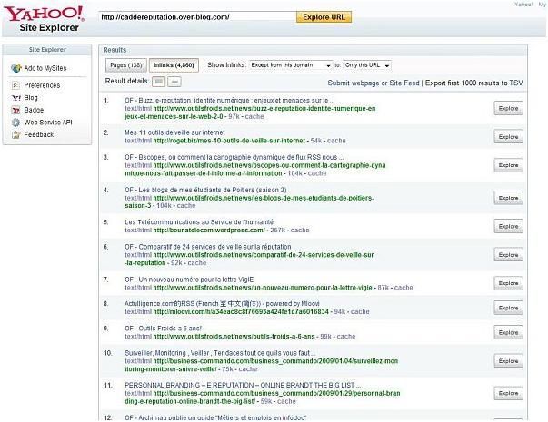The height and width of the screenshot is (422, 548).
Task: Click Submit webpage or Site Feed link
Action: pyautogui.click(x=374, y=83)
